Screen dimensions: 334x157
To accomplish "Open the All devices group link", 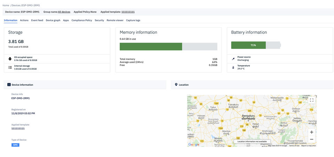I will pyautogui.click(x=64, y=12).
